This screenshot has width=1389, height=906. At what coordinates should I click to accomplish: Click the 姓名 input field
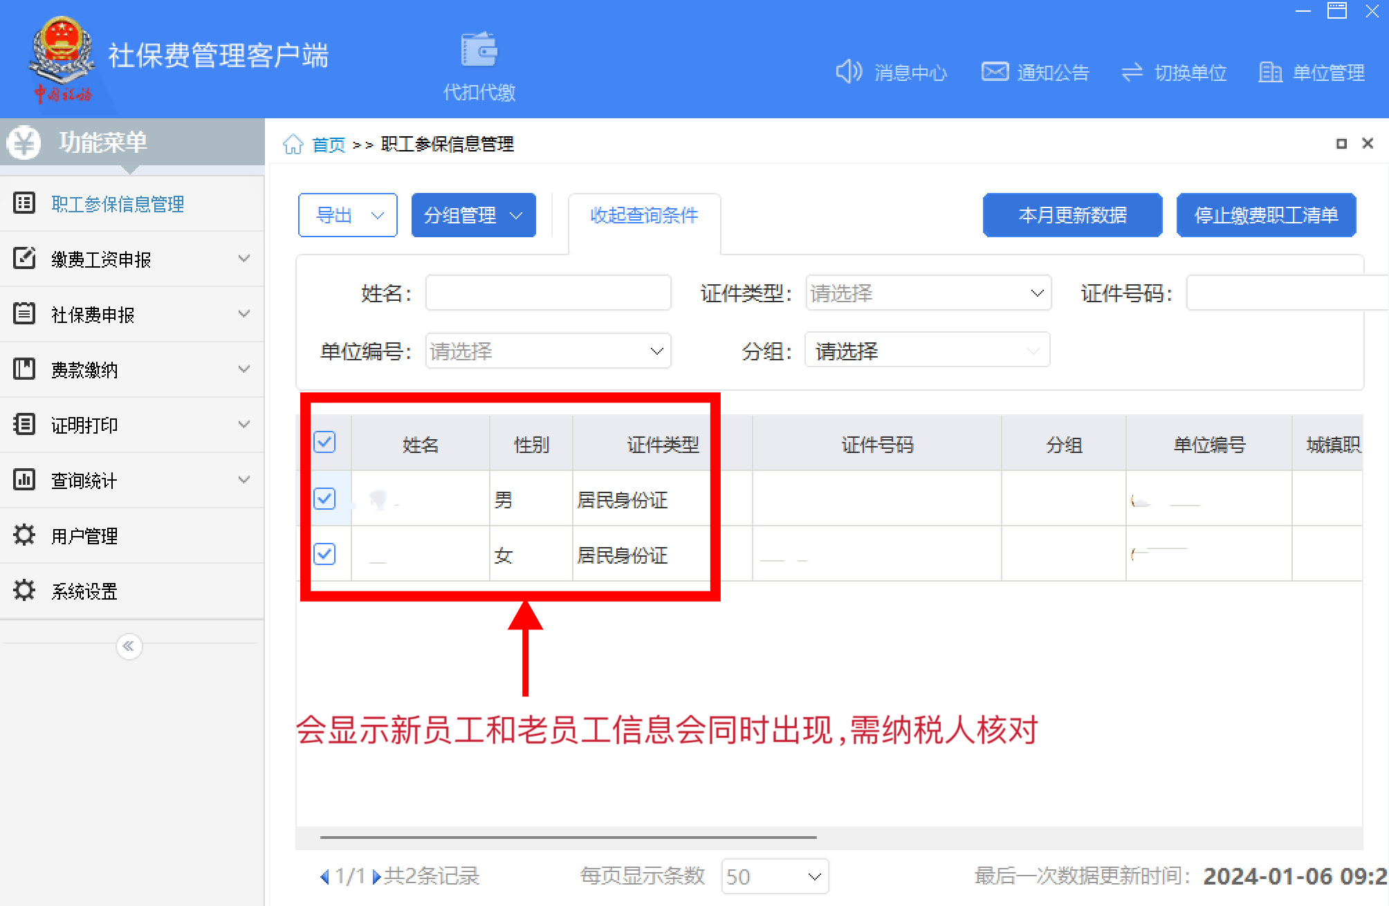pyautogui.click(x=547, y=293)
